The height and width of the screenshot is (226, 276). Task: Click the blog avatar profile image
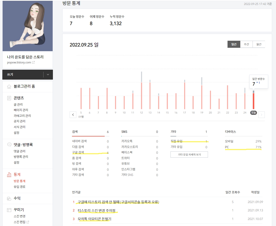point(28,26)
